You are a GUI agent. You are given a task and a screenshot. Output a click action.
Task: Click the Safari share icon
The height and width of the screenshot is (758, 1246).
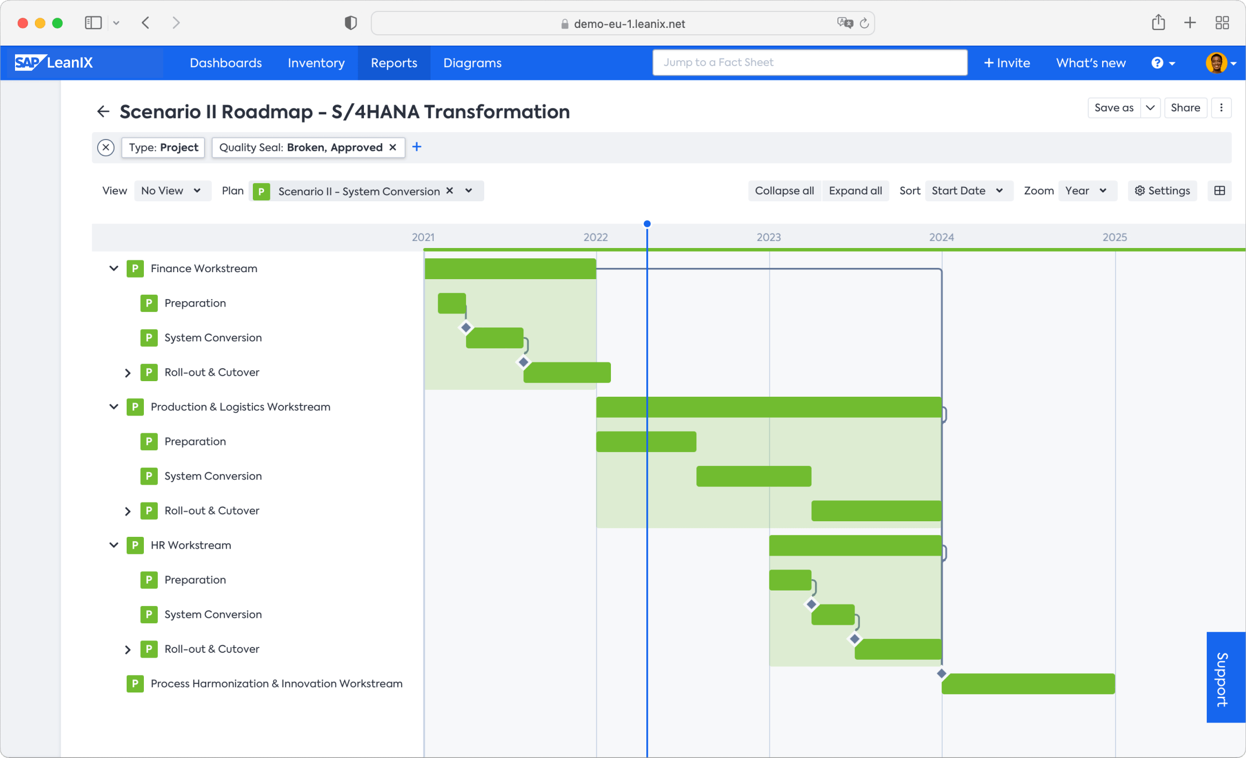pos(1158,23)
